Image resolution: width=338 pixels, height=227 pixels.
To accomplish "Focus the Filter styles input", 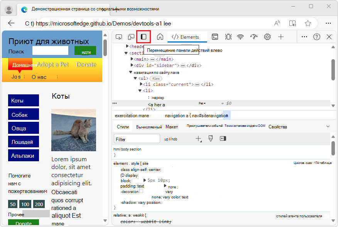I will pyautogui.click(x=137, y=138).
